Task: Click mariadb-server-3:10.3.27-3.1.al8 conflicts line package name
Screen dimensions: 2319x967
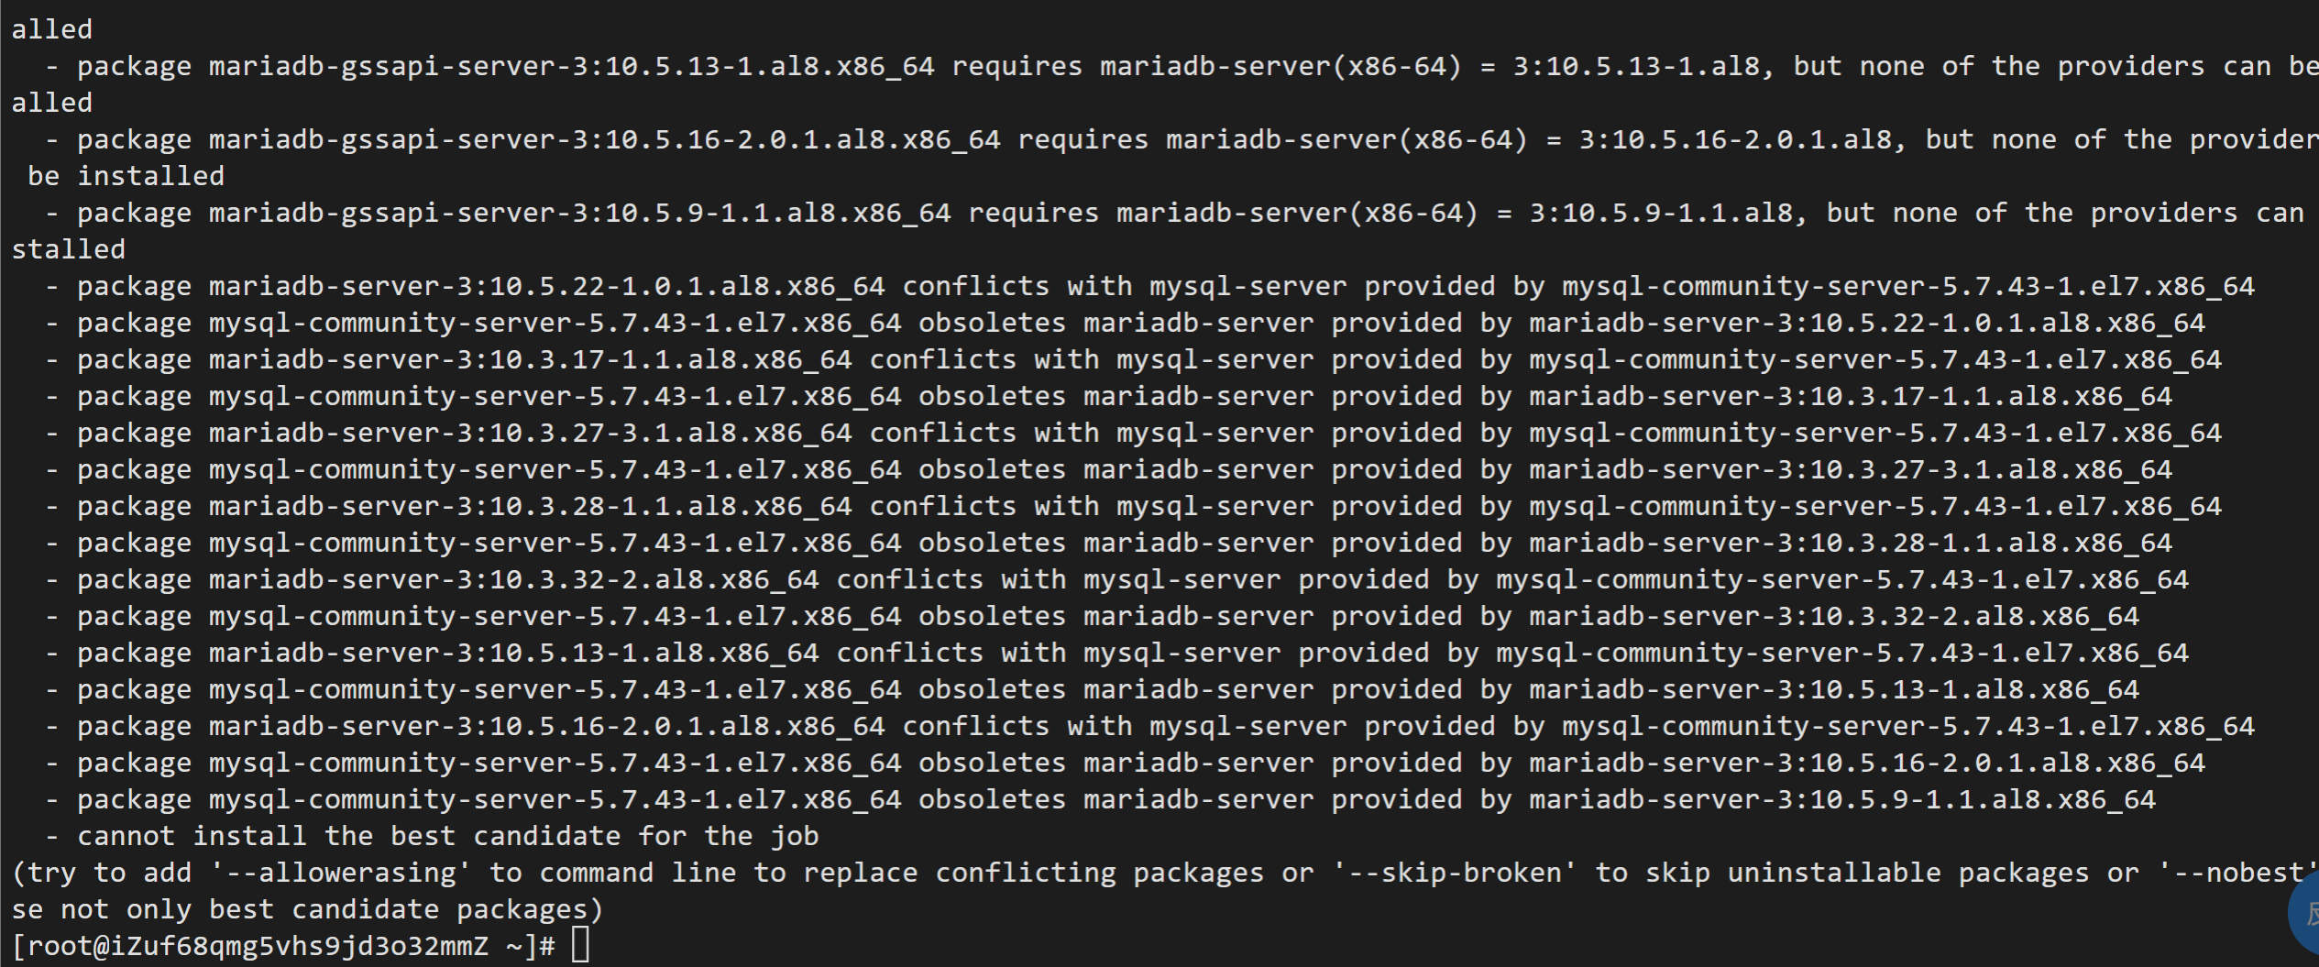Action: pyautogui.click(x=531, y=433)
